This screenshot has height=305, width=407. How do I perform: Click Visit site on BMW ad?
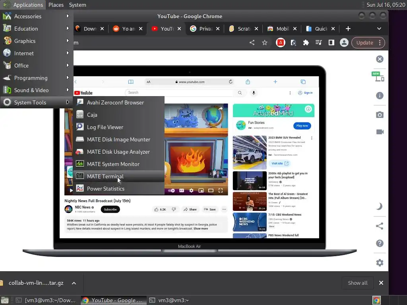tap(279, 163)
